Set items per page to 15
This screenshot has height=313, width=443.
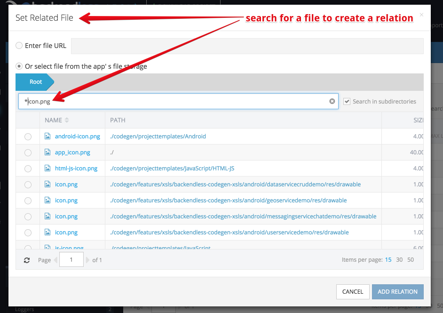[x=388, y=259]
